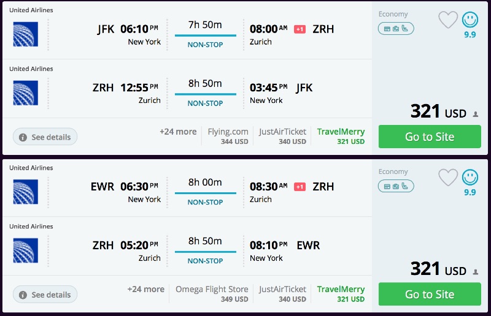The width and height of the screenshot is (491, 316).
Task: Click Economy amenities icons on EWR flight
Action: pyautogui.click(x=396, y=186)
